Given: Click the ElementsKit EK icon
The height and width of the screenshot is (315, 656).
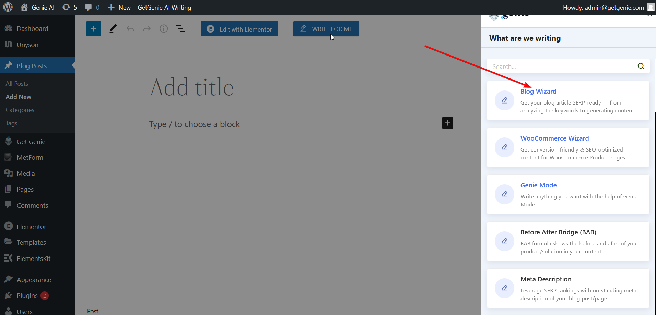Looking at the screenshot, I should (x=9, y=258).
